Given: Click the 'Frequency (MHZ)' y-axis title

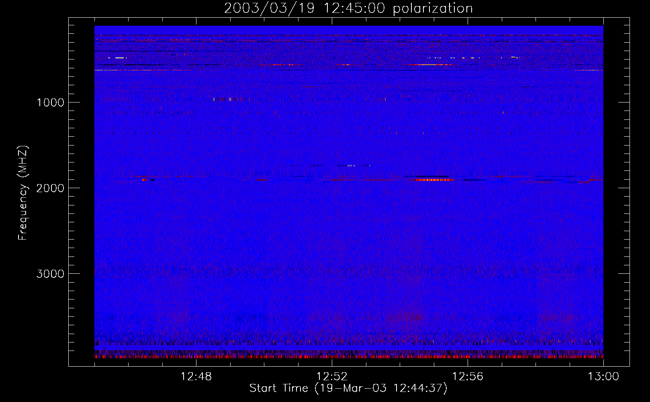Looking at the screenshot, I should (x=23, y=193).
